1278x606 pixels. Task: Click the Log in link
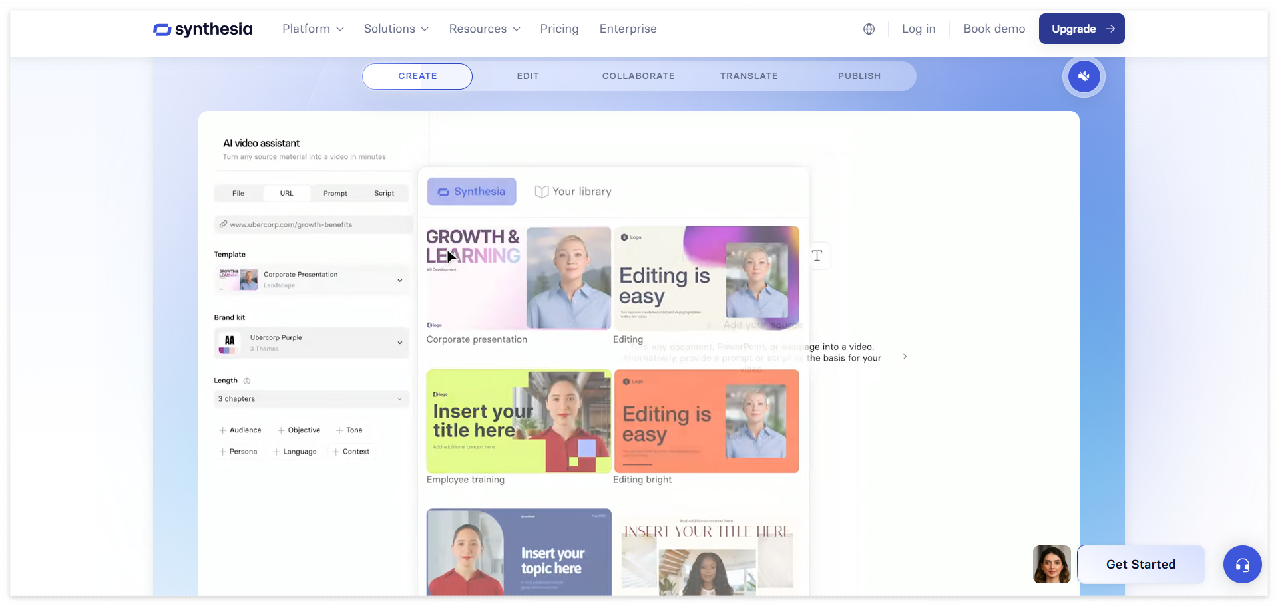[919, 29]
